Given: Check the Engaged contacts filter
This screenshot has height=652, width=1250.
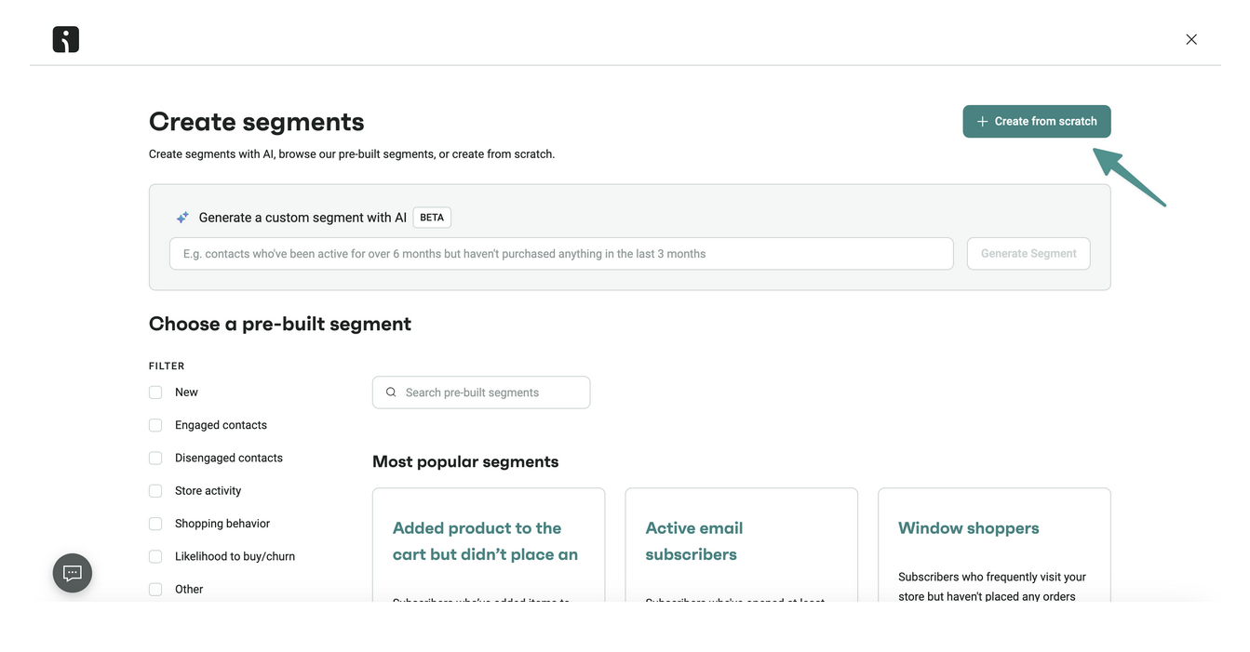Looking at the screenshot, I should point(155,425).
